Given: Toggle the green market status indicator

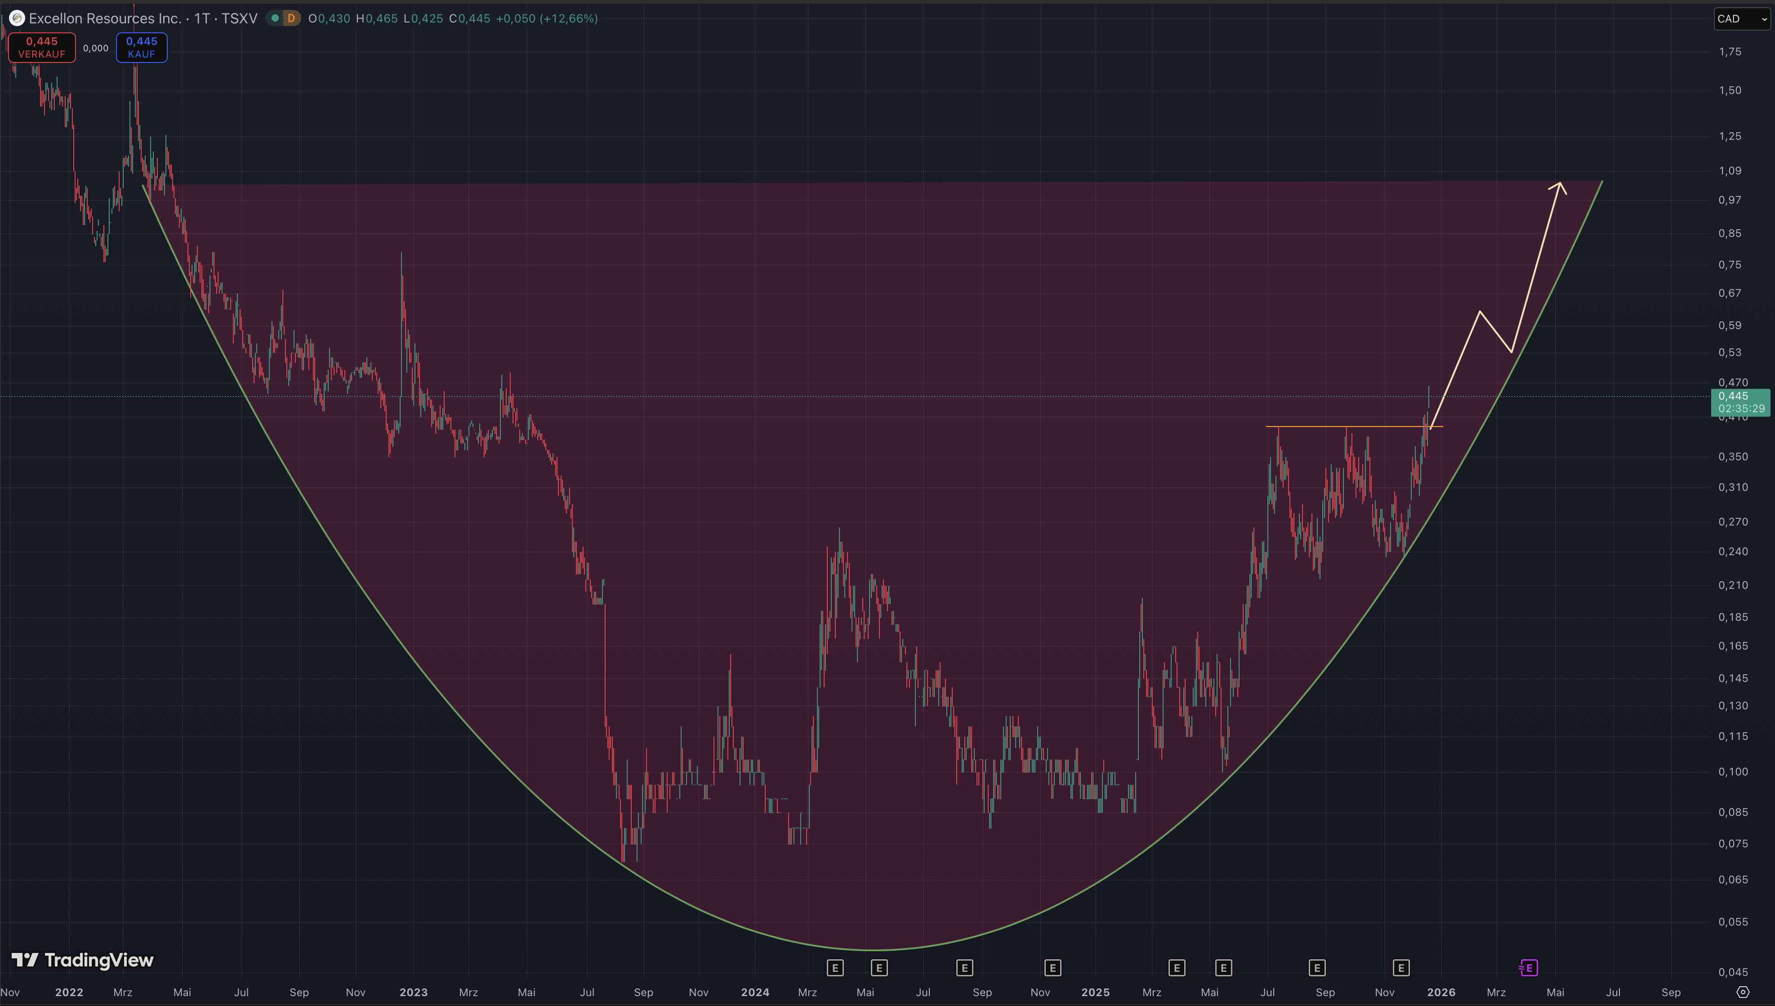Looking at the screenshot, I should tap(275, 18).
